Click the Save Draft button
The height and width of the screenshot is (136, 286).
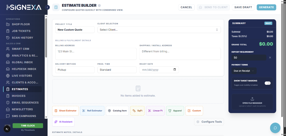tap(243, 7)
